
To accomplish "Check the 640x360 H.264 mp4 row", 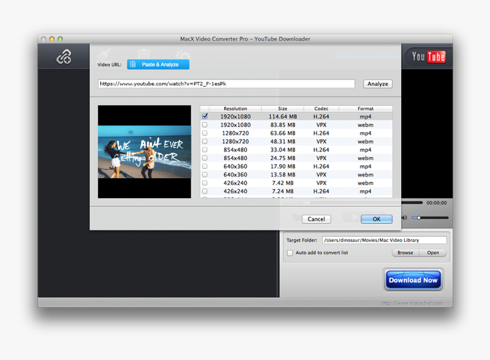I will pos(205,166).
